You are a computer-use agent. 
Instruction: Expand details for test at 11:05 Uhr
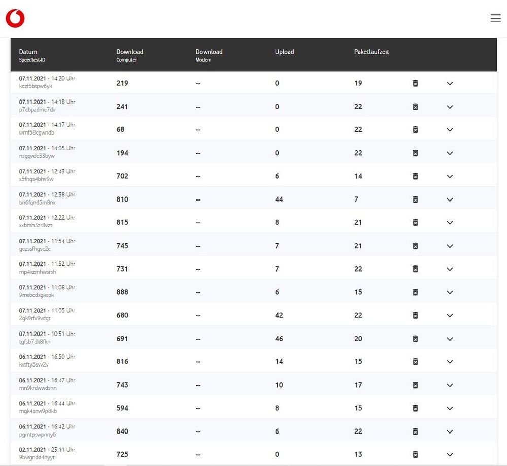click(x=450, y=315)
